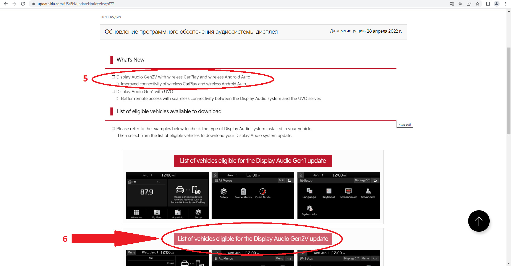Share this page from the address bar

469,4
